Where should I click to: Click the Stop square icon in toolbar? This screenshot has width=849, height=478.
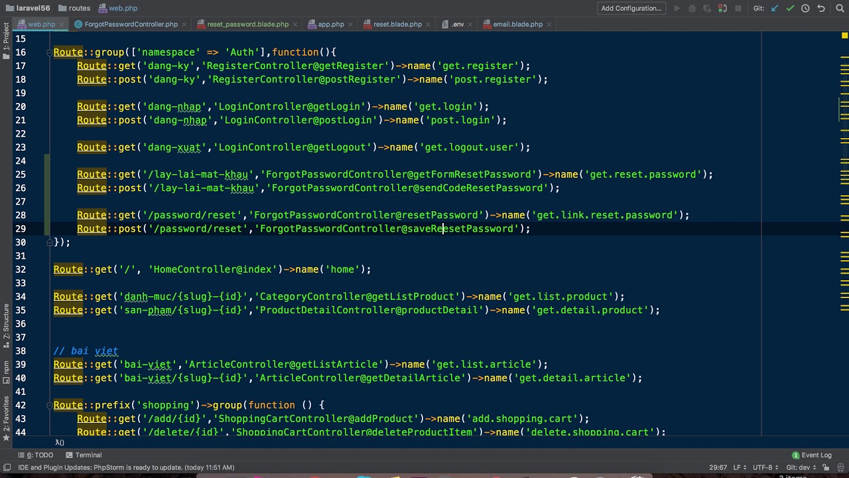coord(738,9)
